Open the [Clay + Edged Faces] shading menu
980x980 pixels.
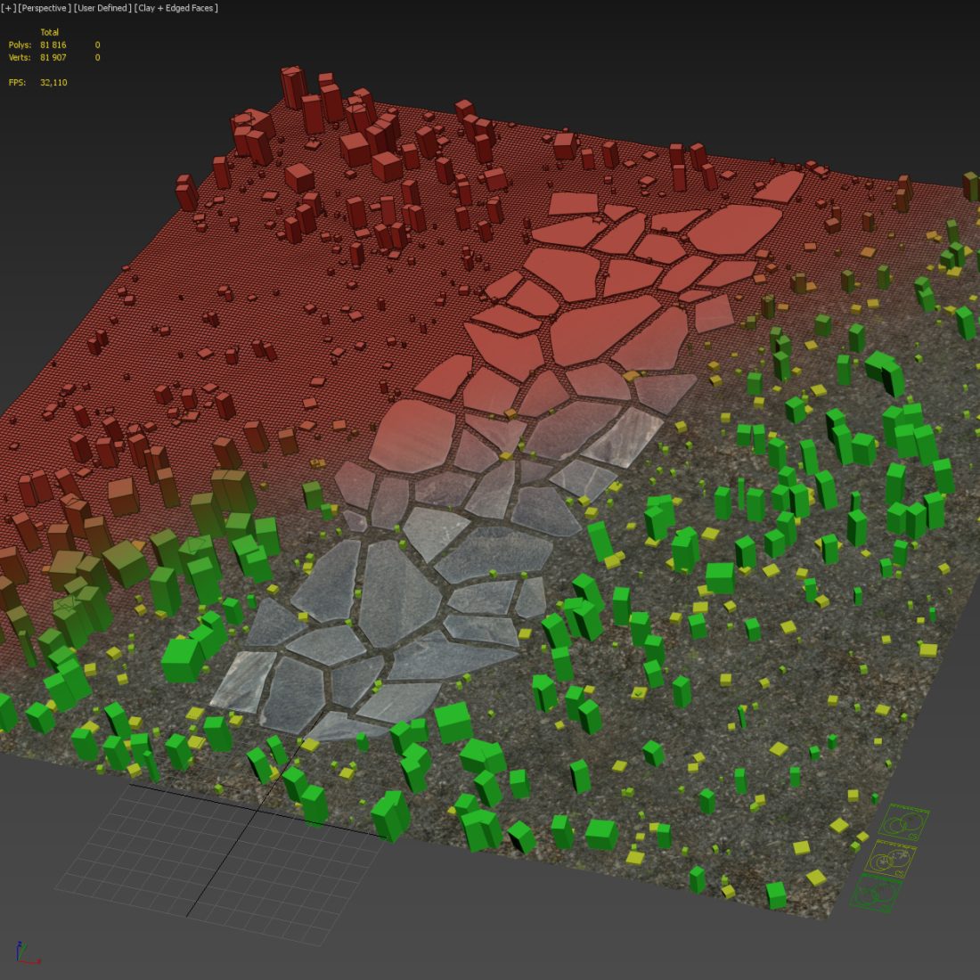click(176, 8)
